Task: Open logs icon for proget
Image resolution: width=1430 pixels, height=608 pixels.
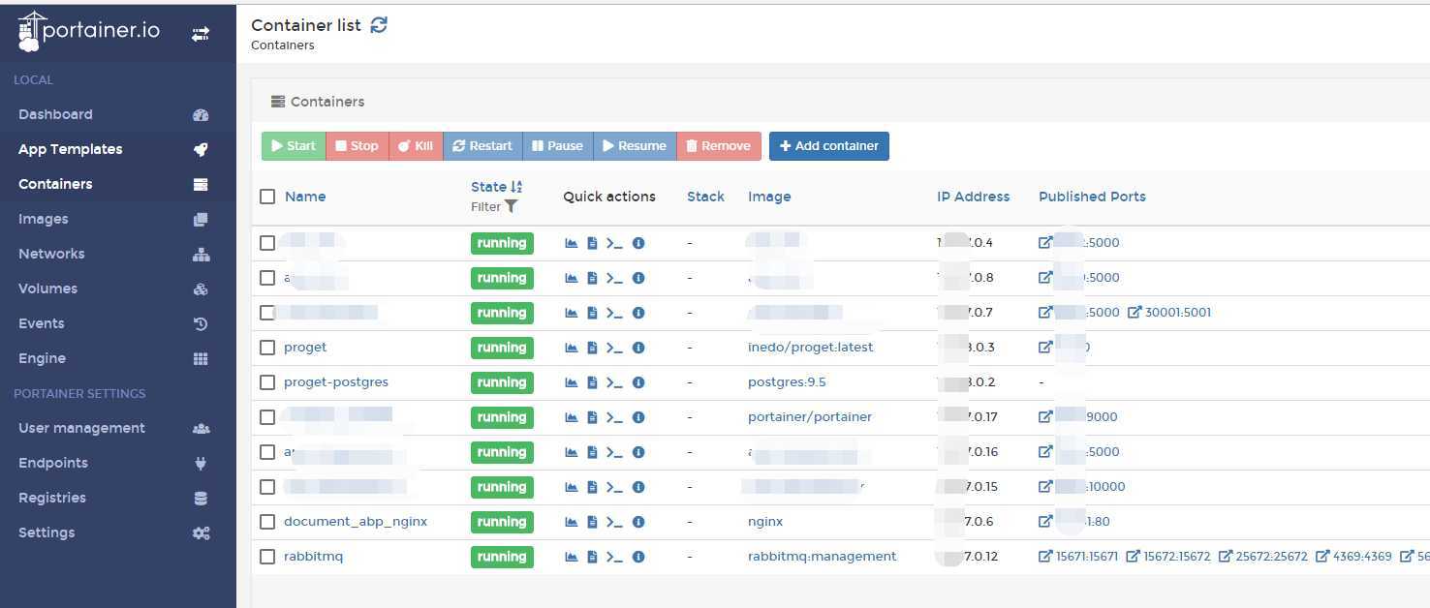Action: tap(593, 348)
